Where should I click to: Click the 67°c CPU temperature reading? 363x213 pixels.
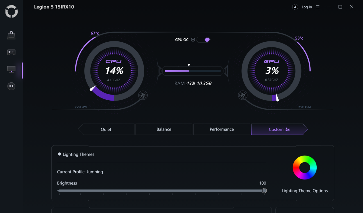(x=95, y=33)
